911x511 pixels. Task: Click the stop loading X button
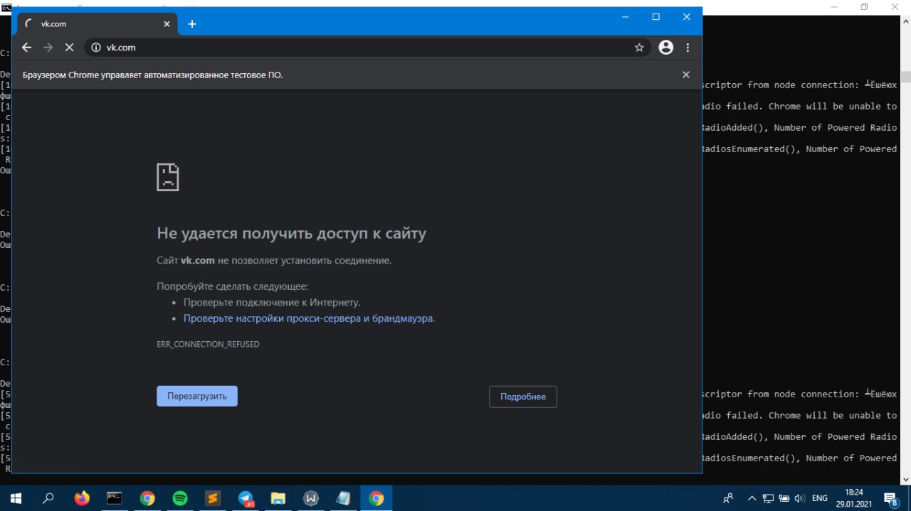(69, 48)
